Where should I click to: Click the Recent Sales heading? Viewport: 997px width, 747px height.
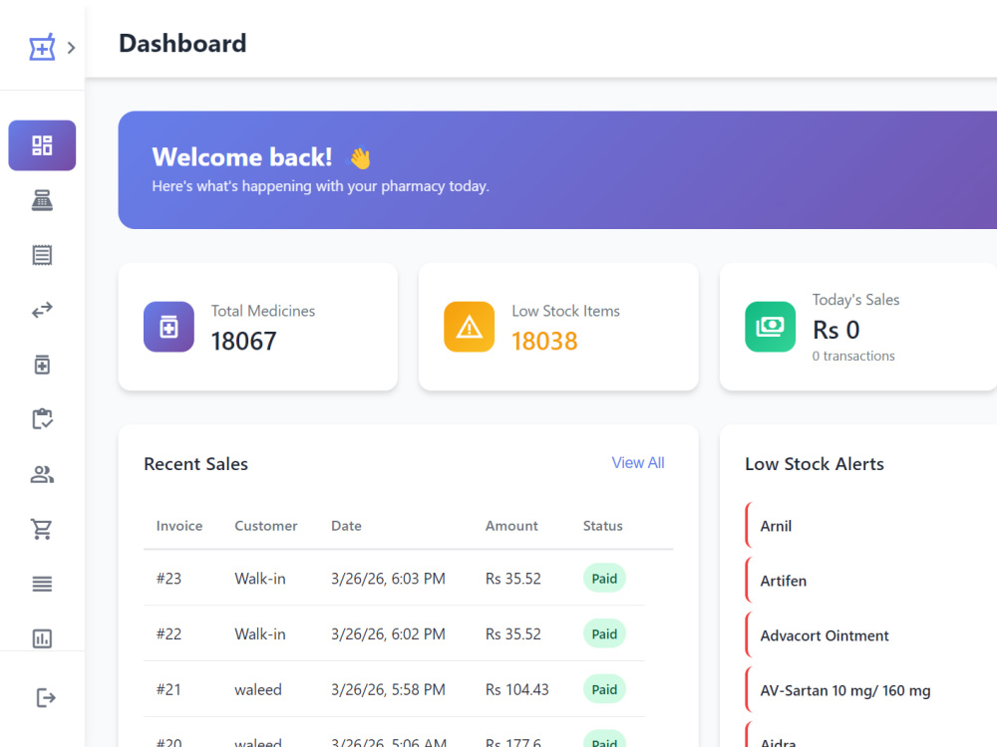pos(195,464)
